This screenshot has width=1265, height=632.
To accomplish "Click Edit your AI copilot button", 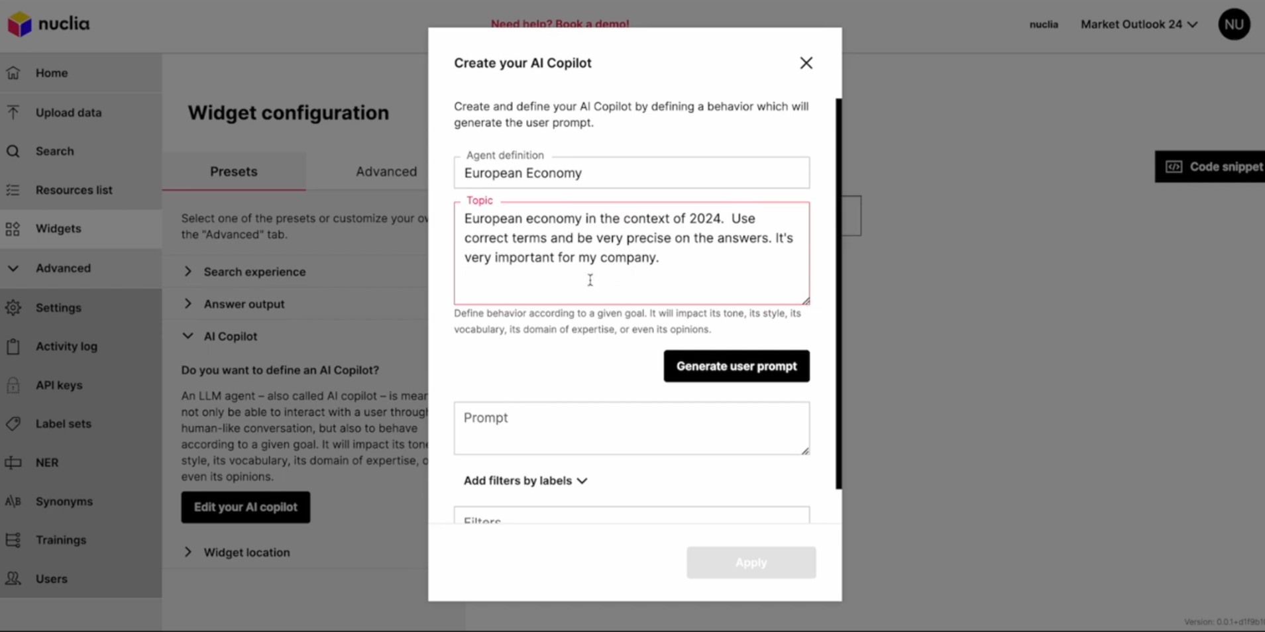I will (246, 507).
